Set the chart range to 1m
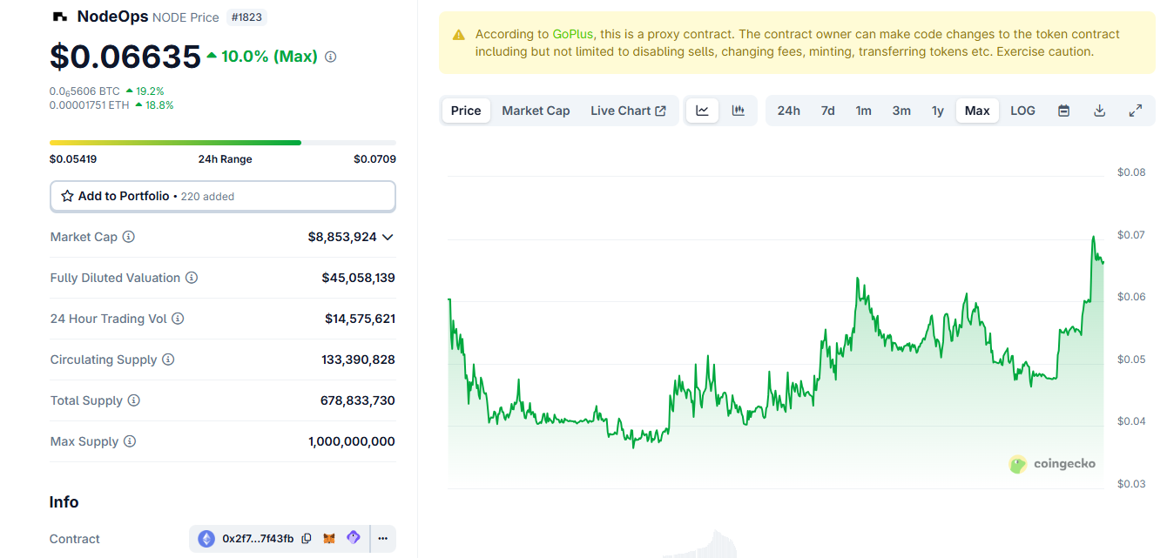1167x558 pixels. 863,111
